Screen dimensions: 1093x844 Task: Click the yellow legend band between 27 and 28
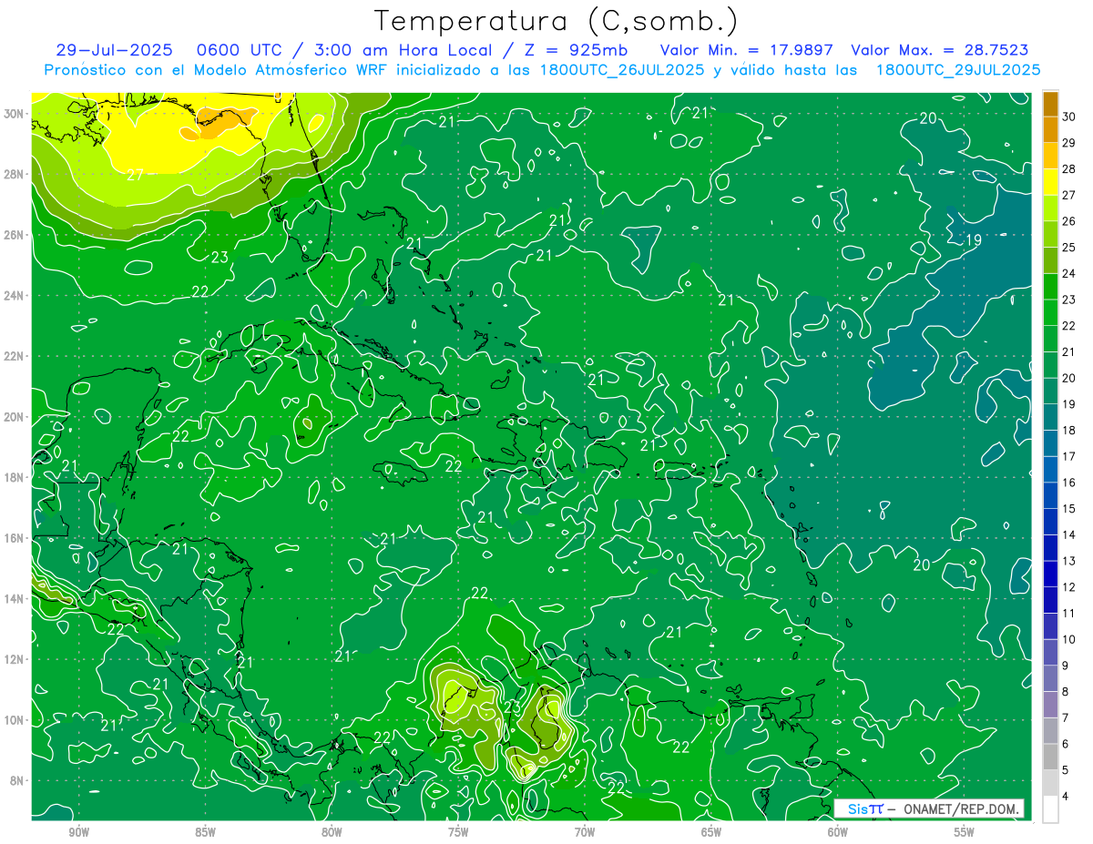point(1050,182)
